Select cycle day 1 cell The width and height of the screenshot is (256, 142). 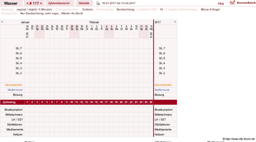pyautogui.click(x=27, y=102)
